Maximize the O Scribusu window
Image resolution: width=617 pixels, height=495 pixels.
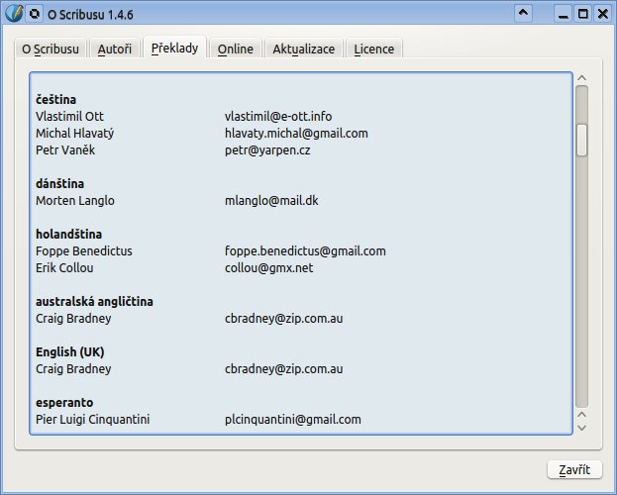click(x=583, y=14)
